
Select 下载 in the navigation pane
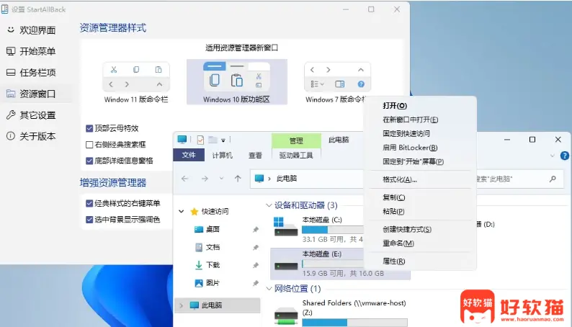[213, 265]
